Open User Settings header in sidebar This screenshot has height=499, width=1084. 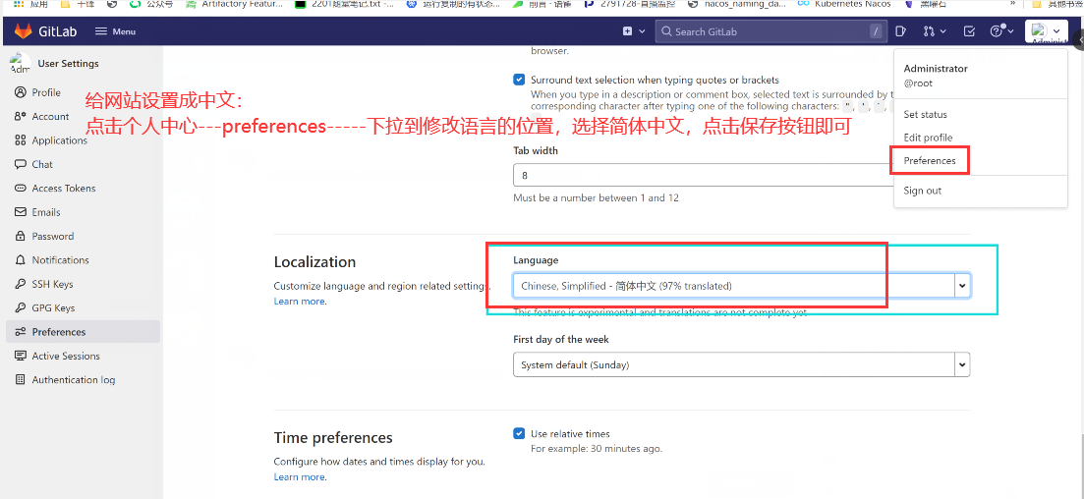pyautogui.click(x=55, y=64)
